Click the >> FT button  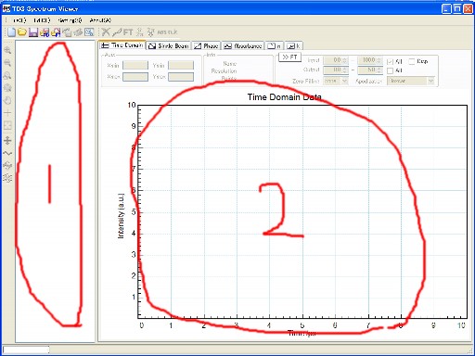click(289, 57)
